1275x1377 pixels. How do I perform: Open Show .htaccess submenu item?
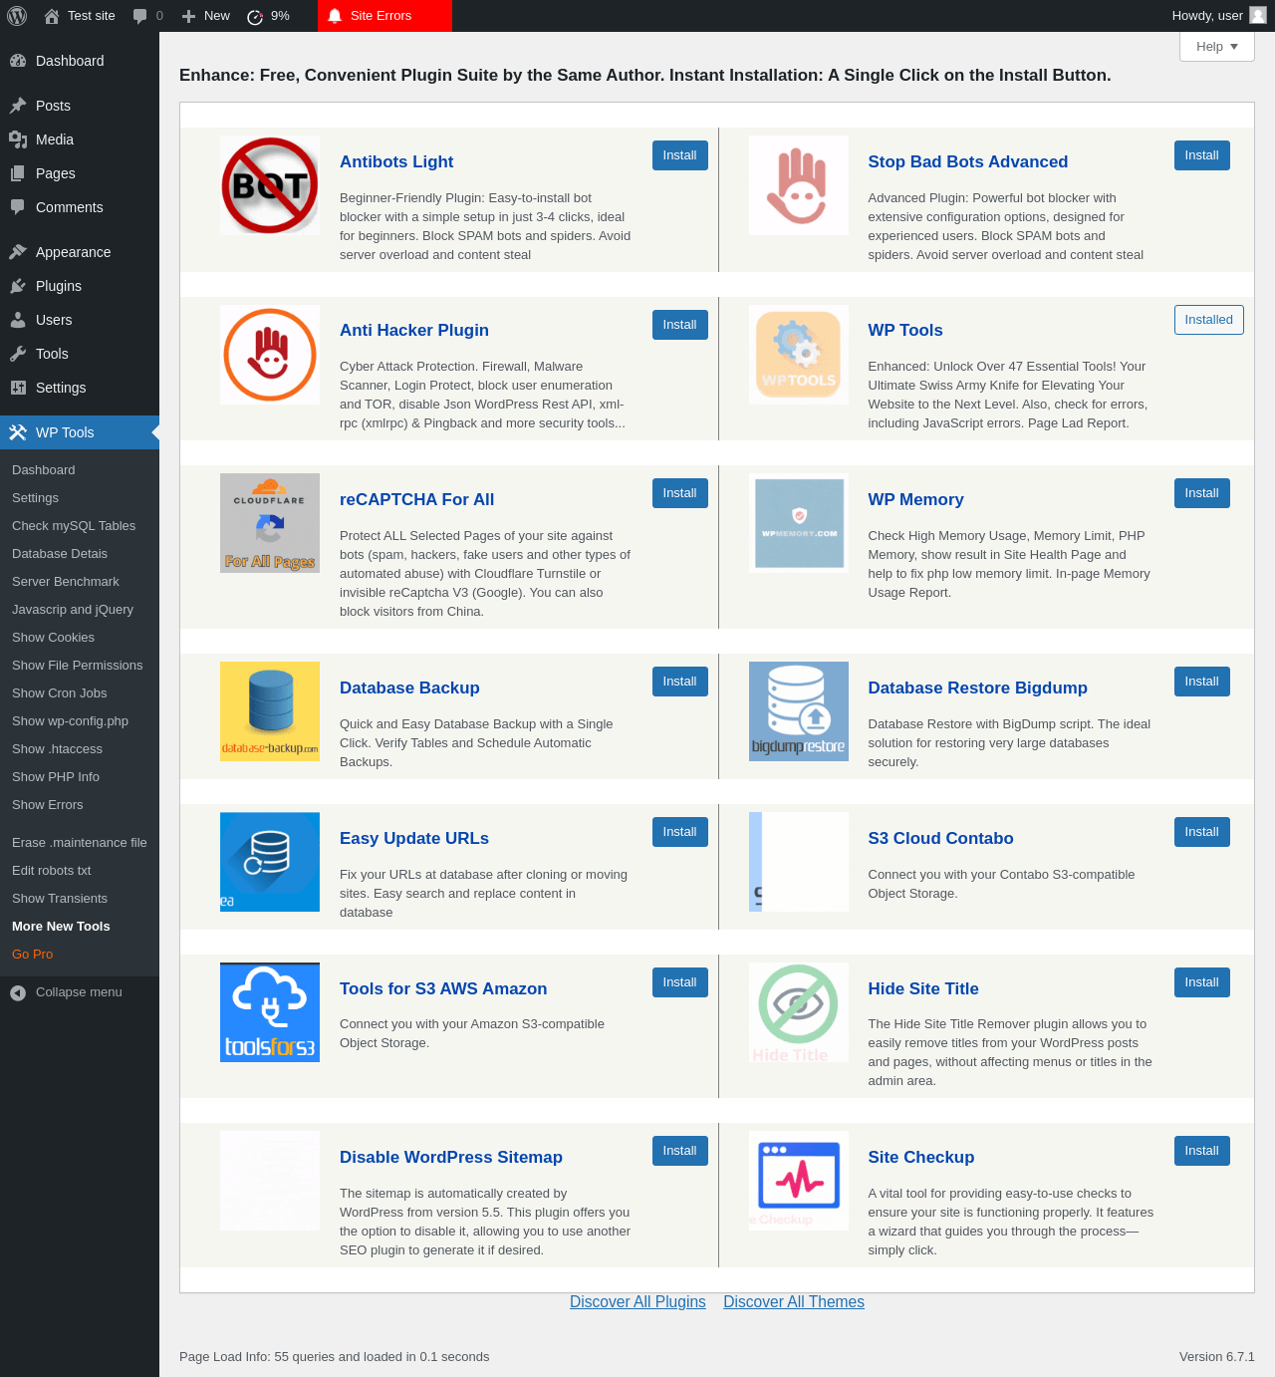pyautogui.click(x=58, y=749)
